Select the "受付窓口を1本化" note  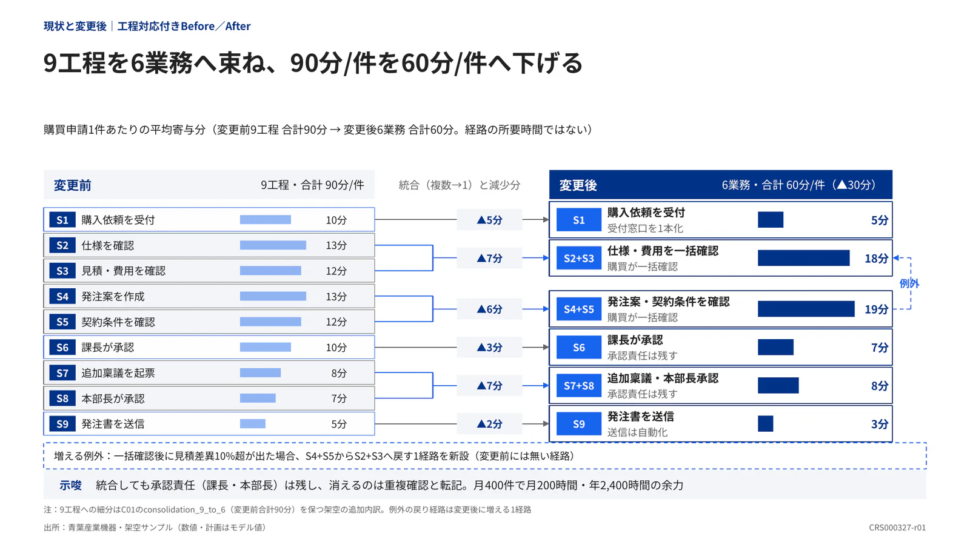645,228
